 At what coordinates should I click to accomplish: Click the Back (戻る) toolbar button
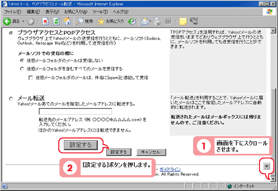[x=11, y=21]
